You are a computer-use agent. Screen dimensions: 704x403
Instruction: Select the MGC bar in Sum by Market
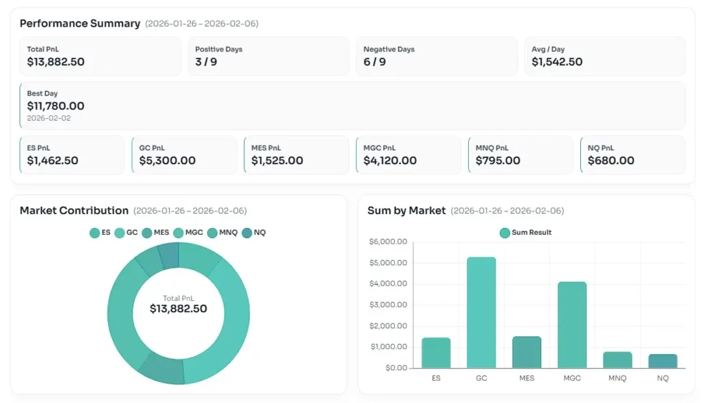572,325
